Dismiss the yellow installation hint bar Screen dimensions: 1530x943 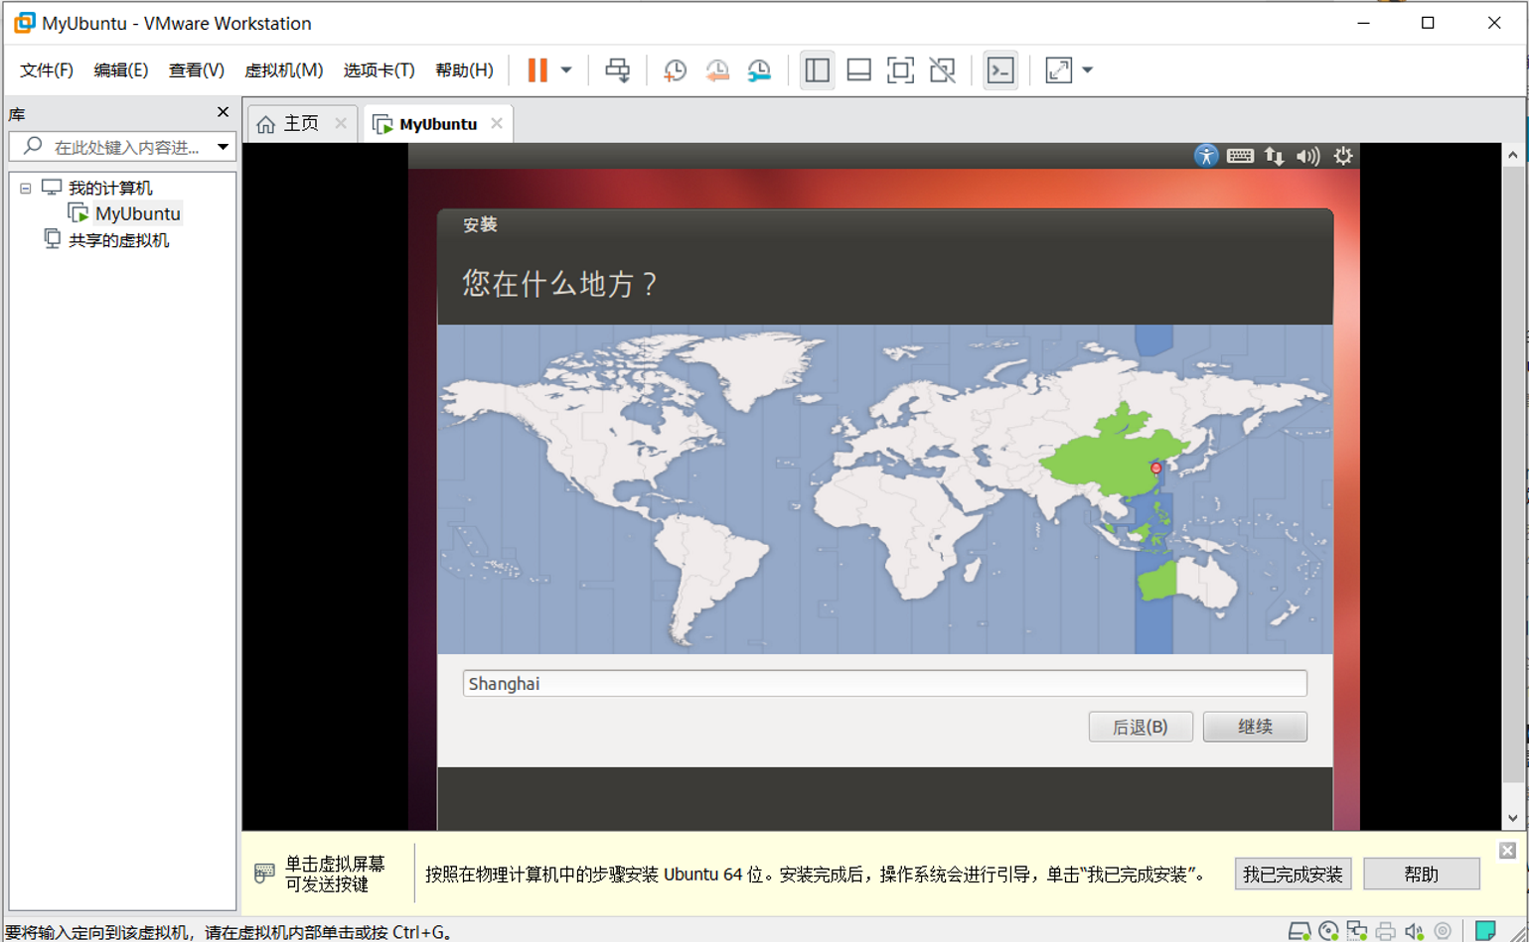point(1507,851)
